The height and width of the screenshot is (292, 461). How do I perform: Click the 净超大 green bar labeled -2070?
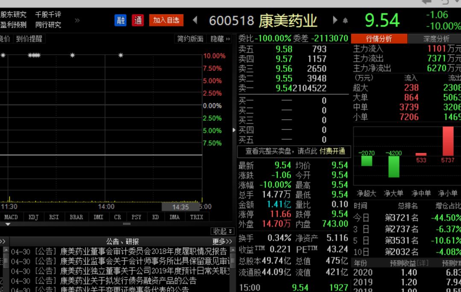(367, 161)
